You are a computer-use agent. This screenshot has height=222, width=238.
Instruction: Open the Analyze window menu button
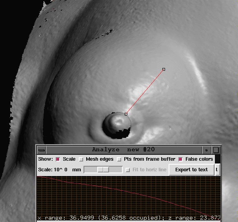pos(41,150)
